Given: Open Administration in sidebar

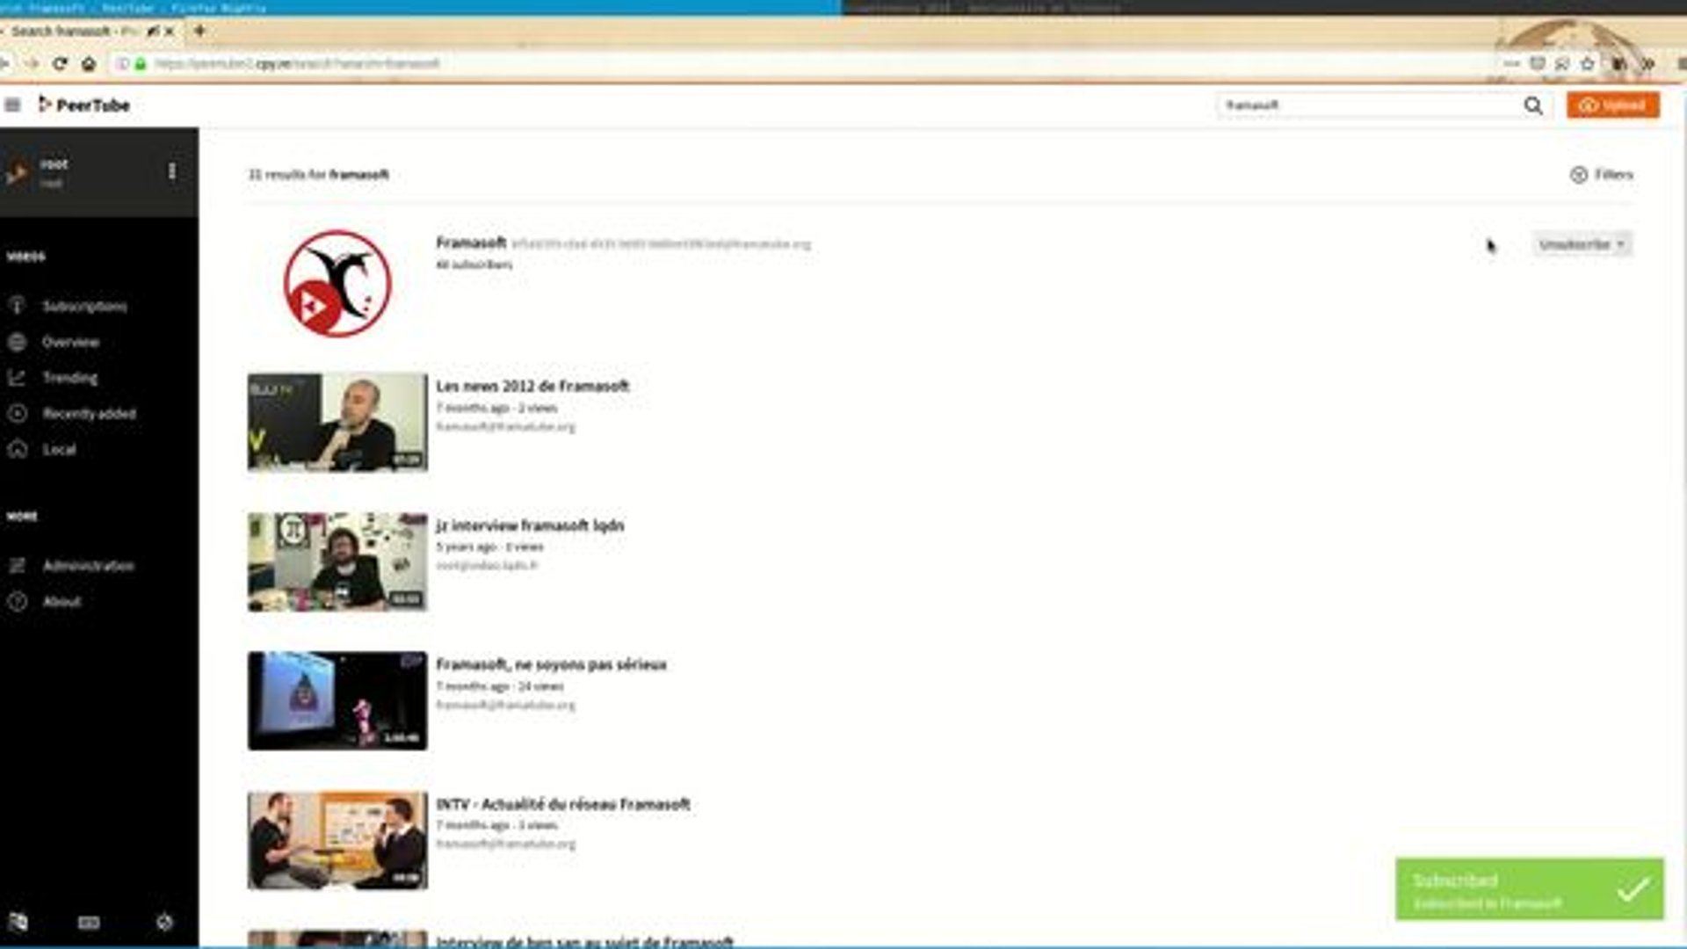Looking at the screenshot, I should point(88,566).
